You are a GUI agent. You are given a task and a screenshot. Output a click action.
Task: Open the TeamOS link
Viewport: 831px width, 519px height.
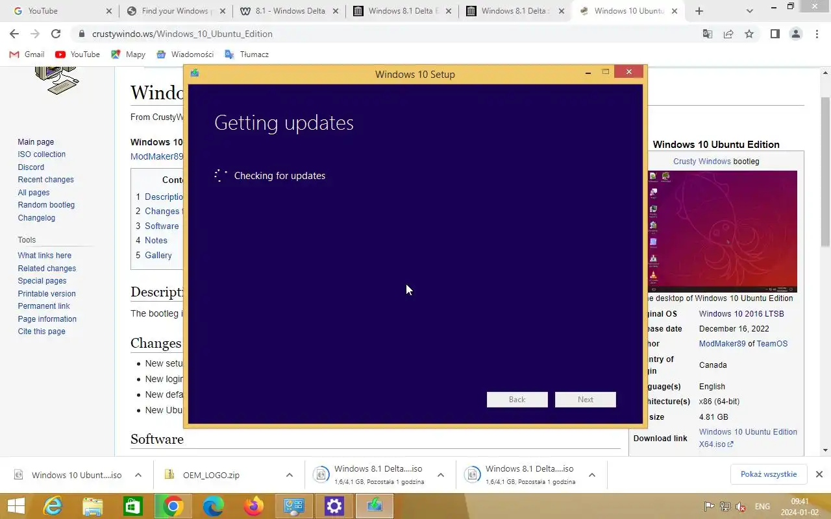(x=772, y=344)
